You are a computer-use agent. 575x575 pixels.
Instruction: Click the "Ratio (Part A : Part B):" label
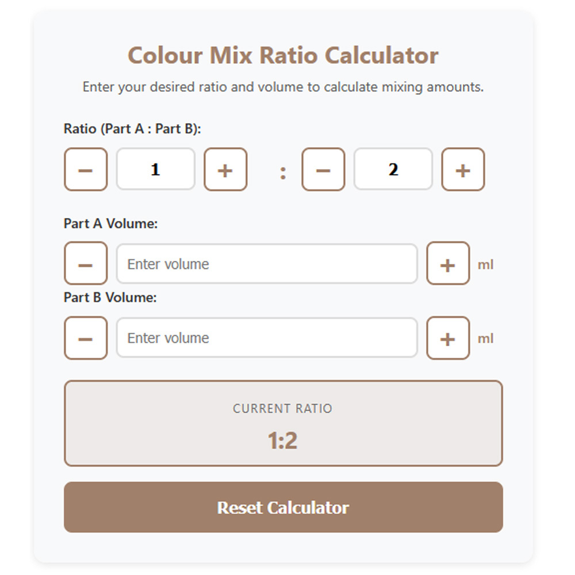coord(132,129)
